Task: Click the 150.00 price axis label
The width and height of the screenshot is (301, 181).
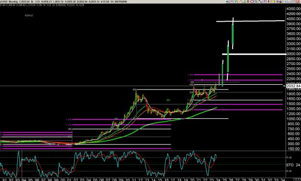Action: (293, 149)
